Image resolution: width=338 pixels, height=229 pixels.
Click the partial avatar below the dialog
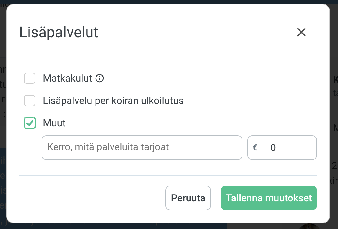click(309, 227)
